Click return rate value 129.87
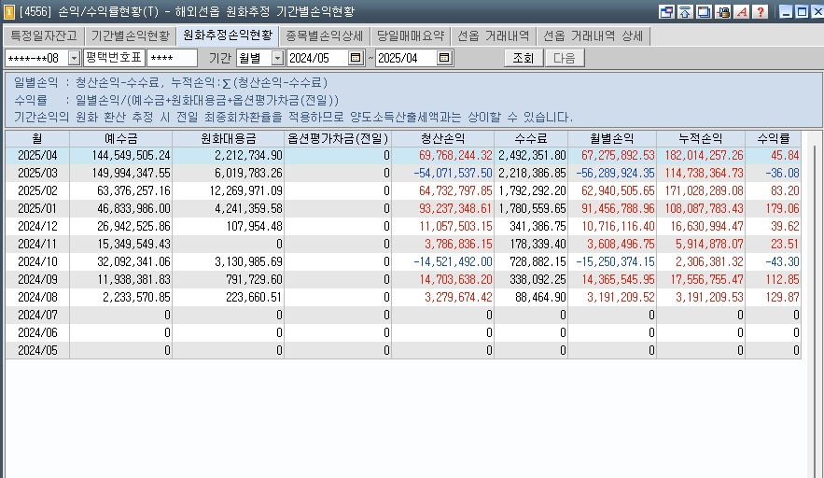 783,297
